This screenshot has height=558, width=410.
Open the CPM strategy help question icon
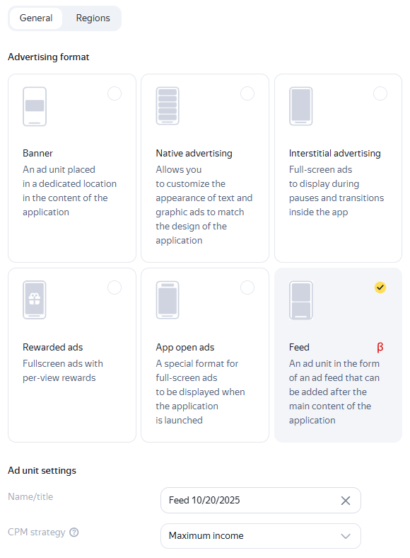tap(74, 533)
